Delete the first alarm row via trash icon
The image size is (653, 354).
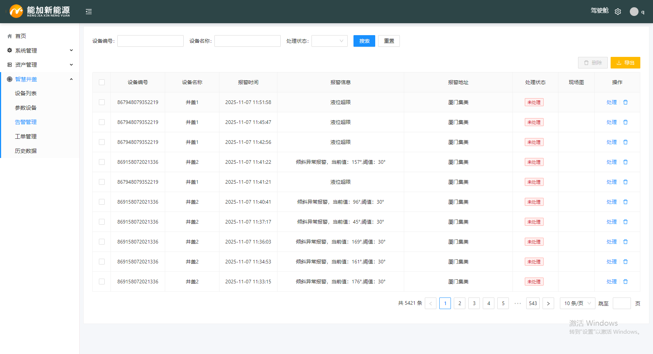[x=625, y=103]
